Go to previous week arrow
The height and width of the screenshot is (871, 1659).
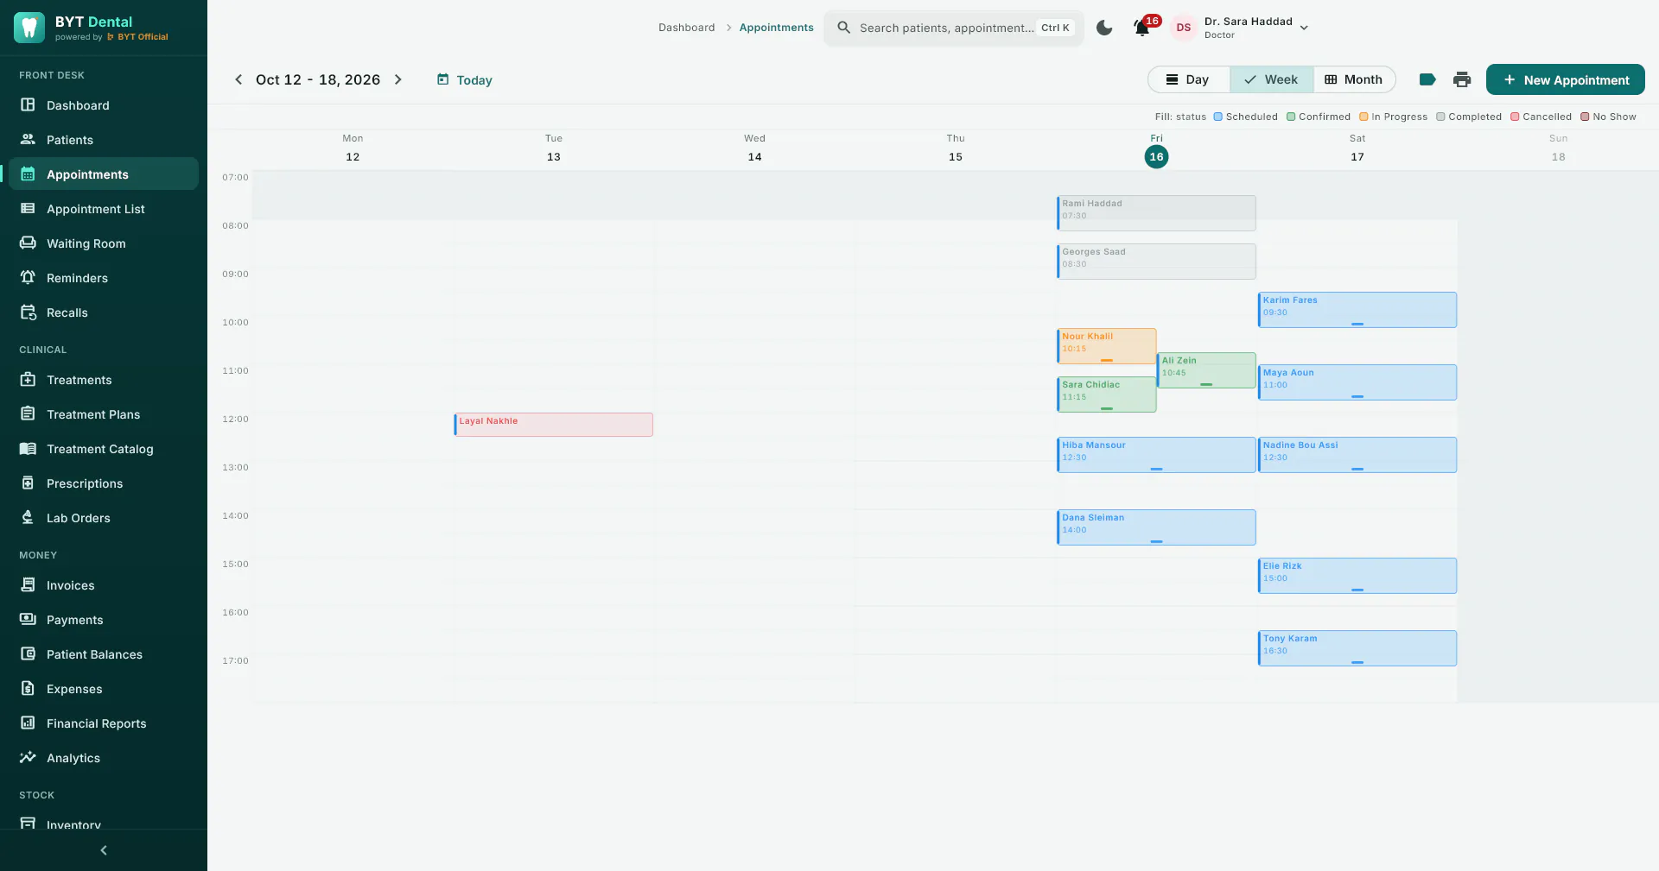(238, 79)
